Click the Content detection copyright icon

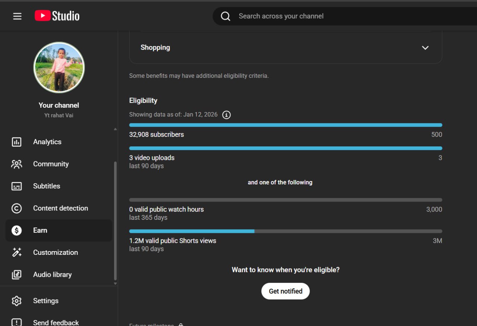(16, 208)
